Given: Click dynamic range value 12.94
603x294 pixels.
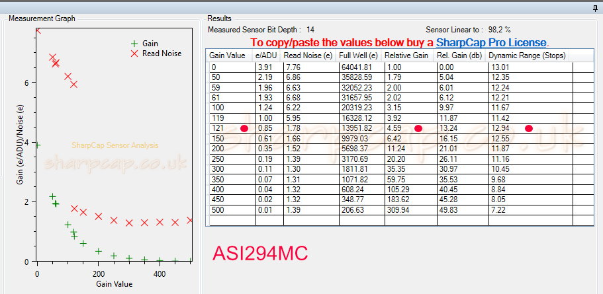Looking at the screenshot, I should (531, 128).
